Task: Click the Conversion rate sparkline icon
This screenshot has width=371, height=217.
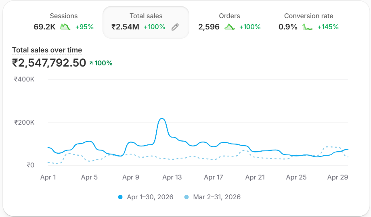Action: tap(307, 27)
